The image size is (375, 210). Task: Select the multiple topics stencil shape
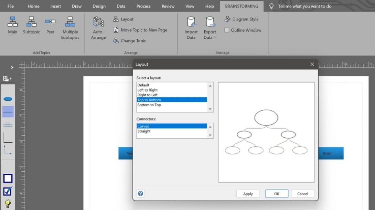[8, 124]
